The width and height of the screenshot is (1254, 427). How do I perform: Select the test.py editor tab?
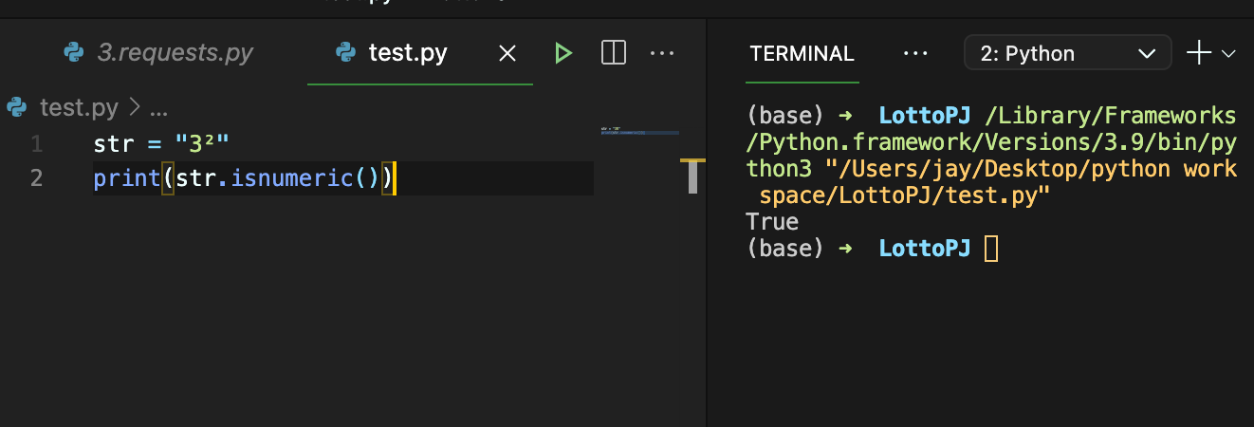(408, 53)
